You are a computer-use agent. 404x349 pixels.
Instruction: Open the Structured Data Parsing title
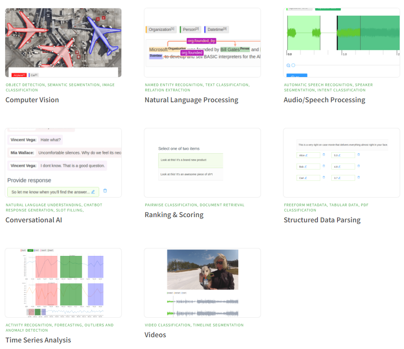tap(322, 220)
